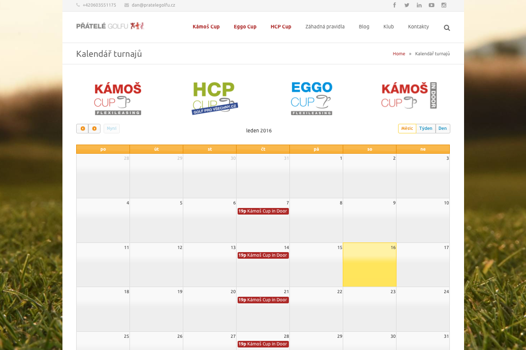
Task: Select calendar day 1
Action: [316, 176]
